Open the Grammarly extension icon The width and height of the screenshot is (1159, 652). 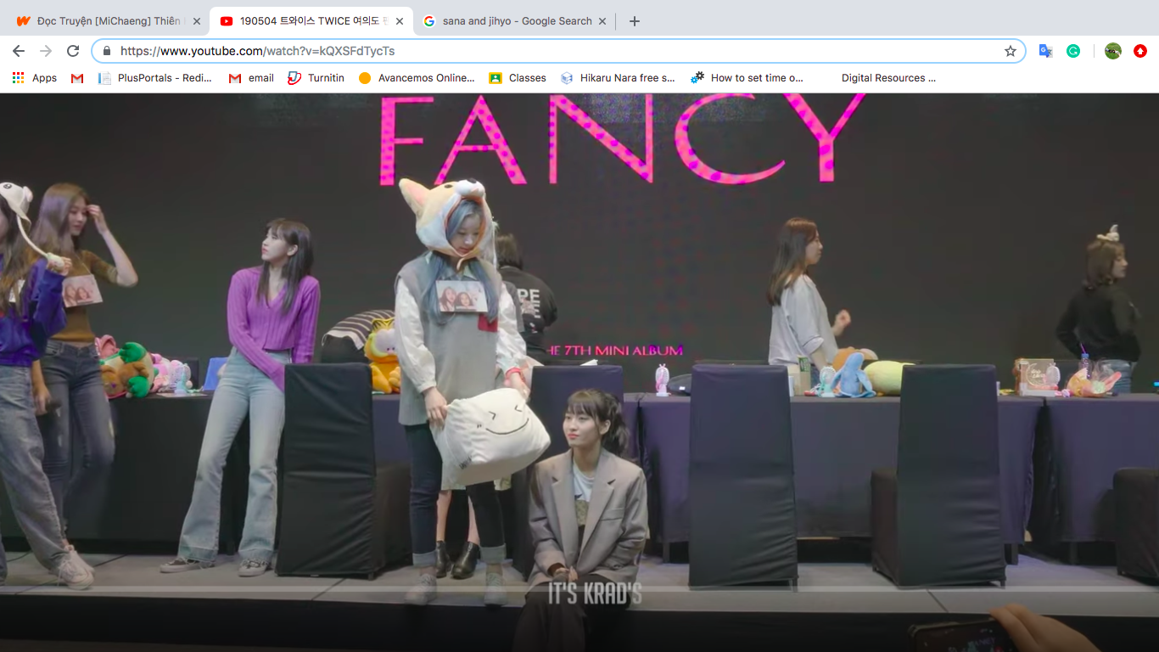[x=1073, y=51]
